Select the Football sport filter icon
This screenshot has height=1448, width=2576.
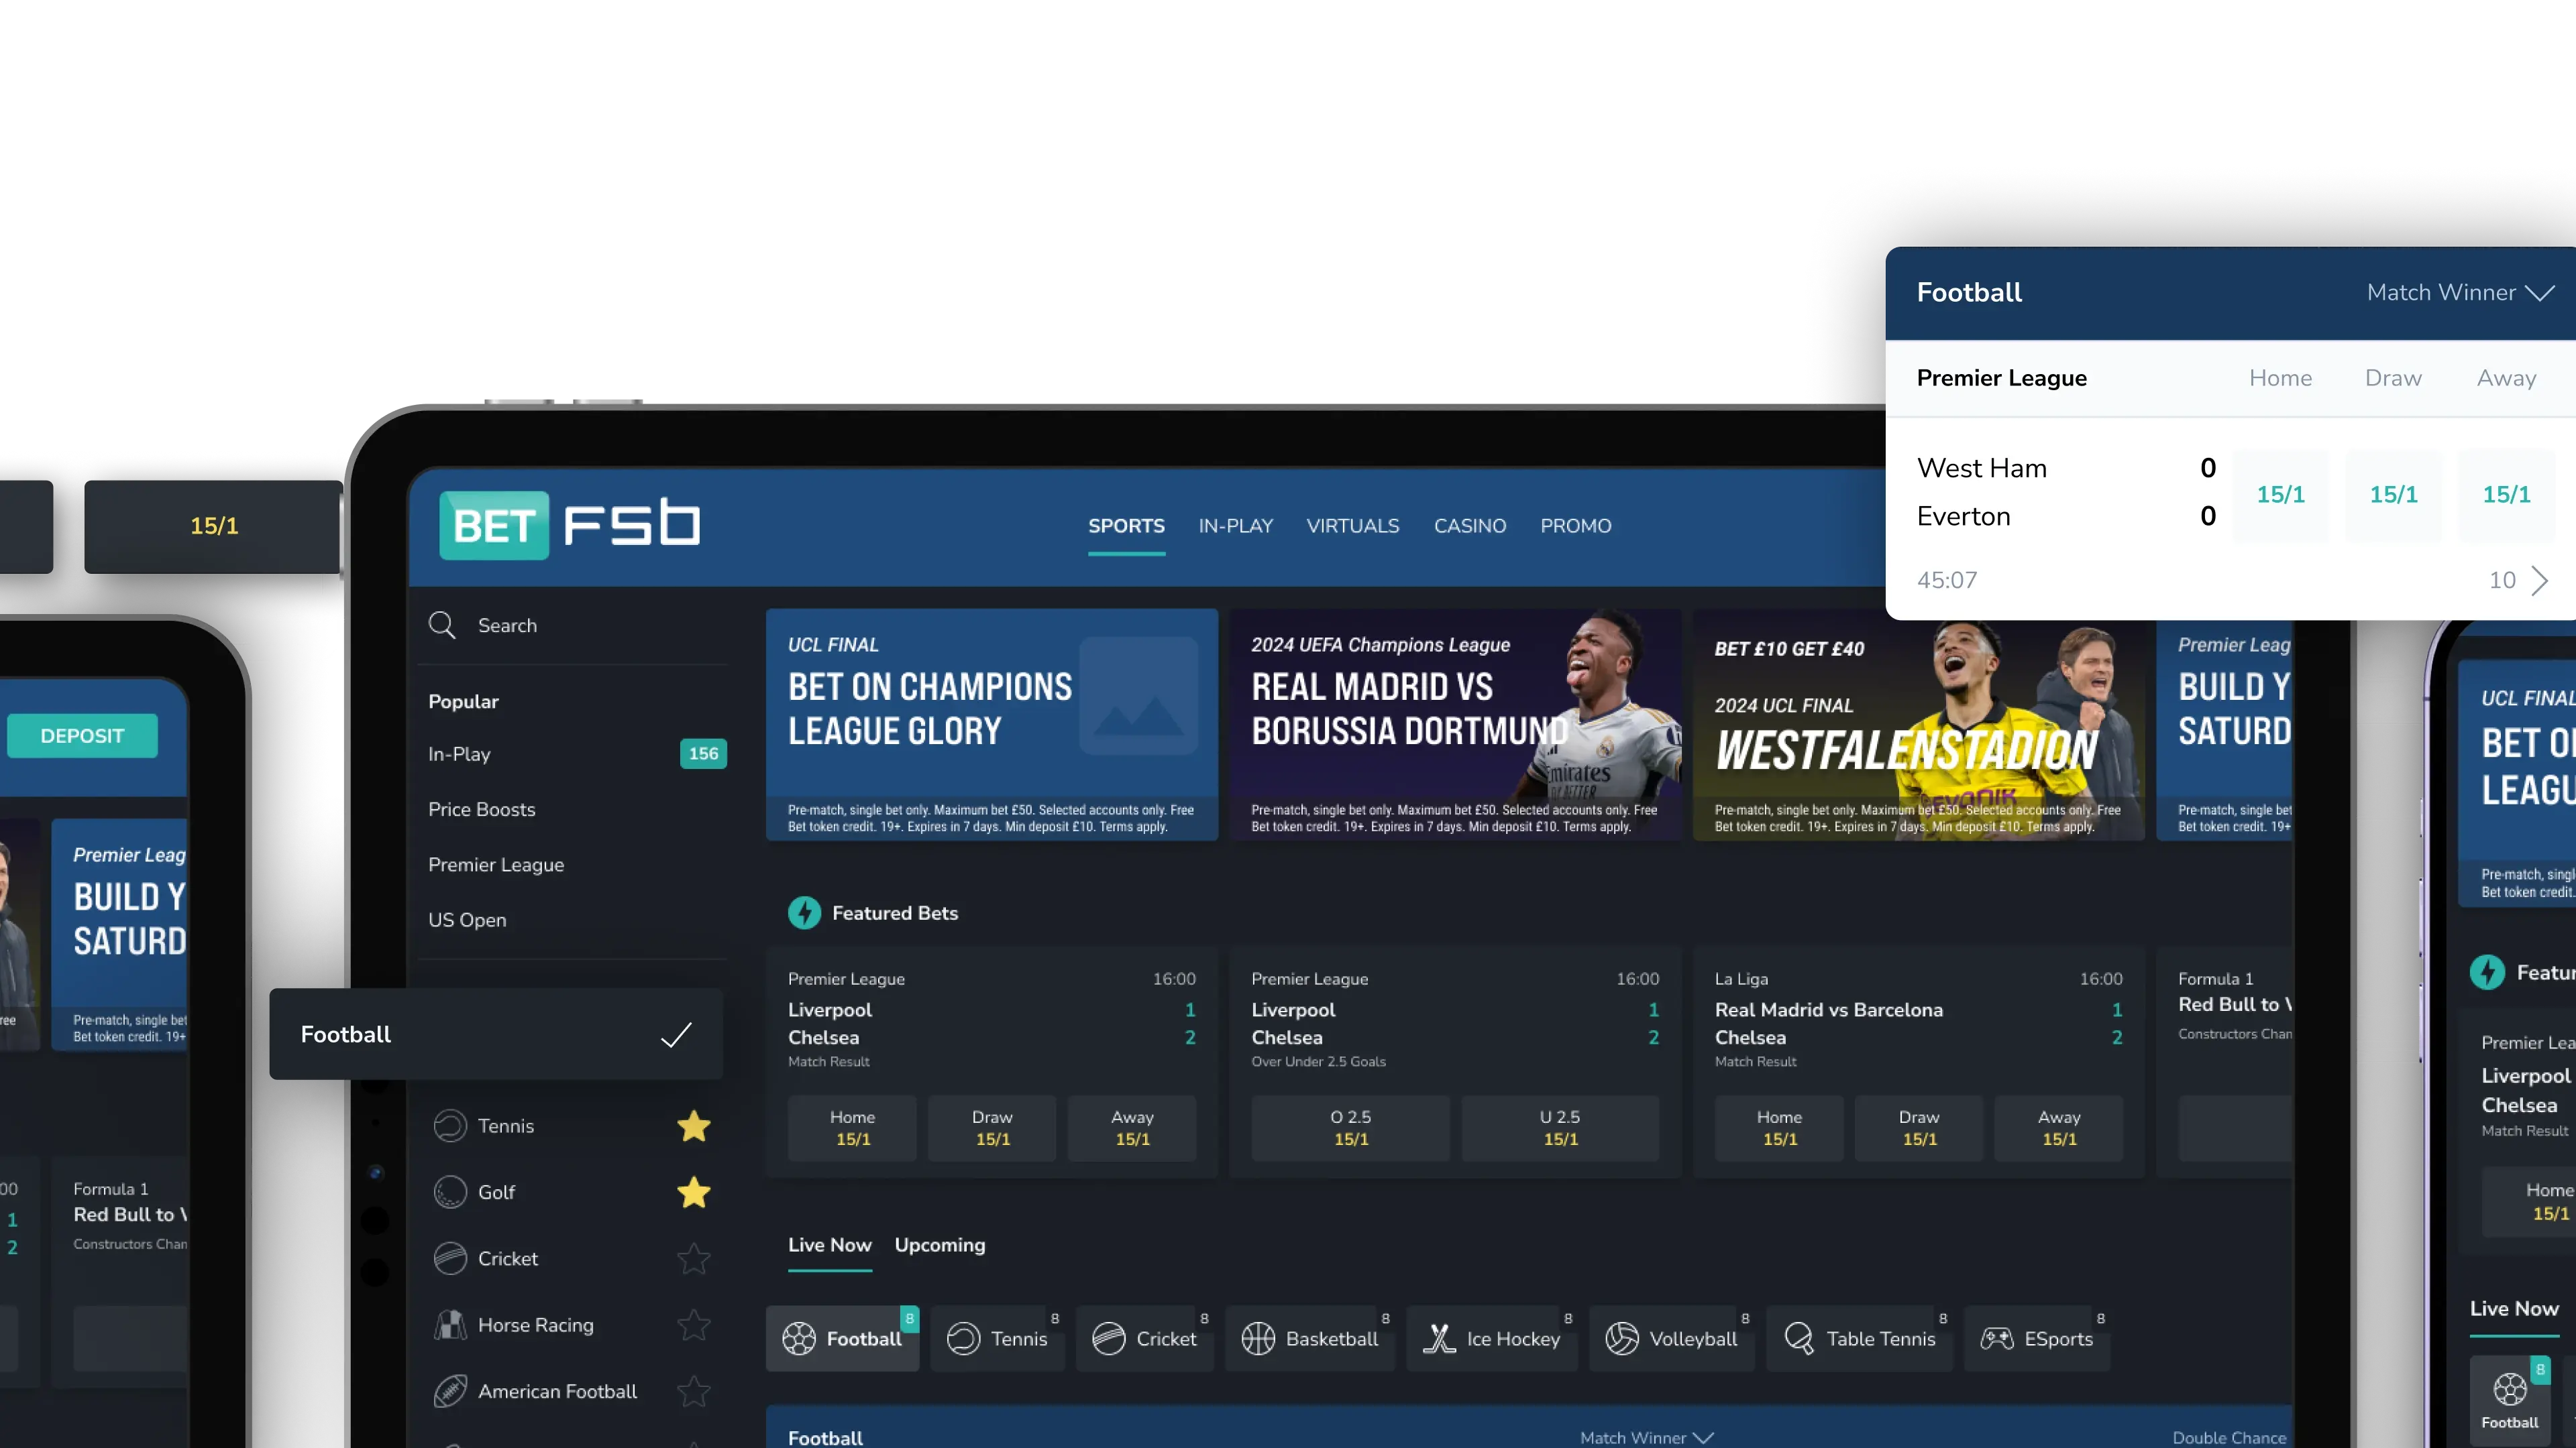click(800, 1338)
